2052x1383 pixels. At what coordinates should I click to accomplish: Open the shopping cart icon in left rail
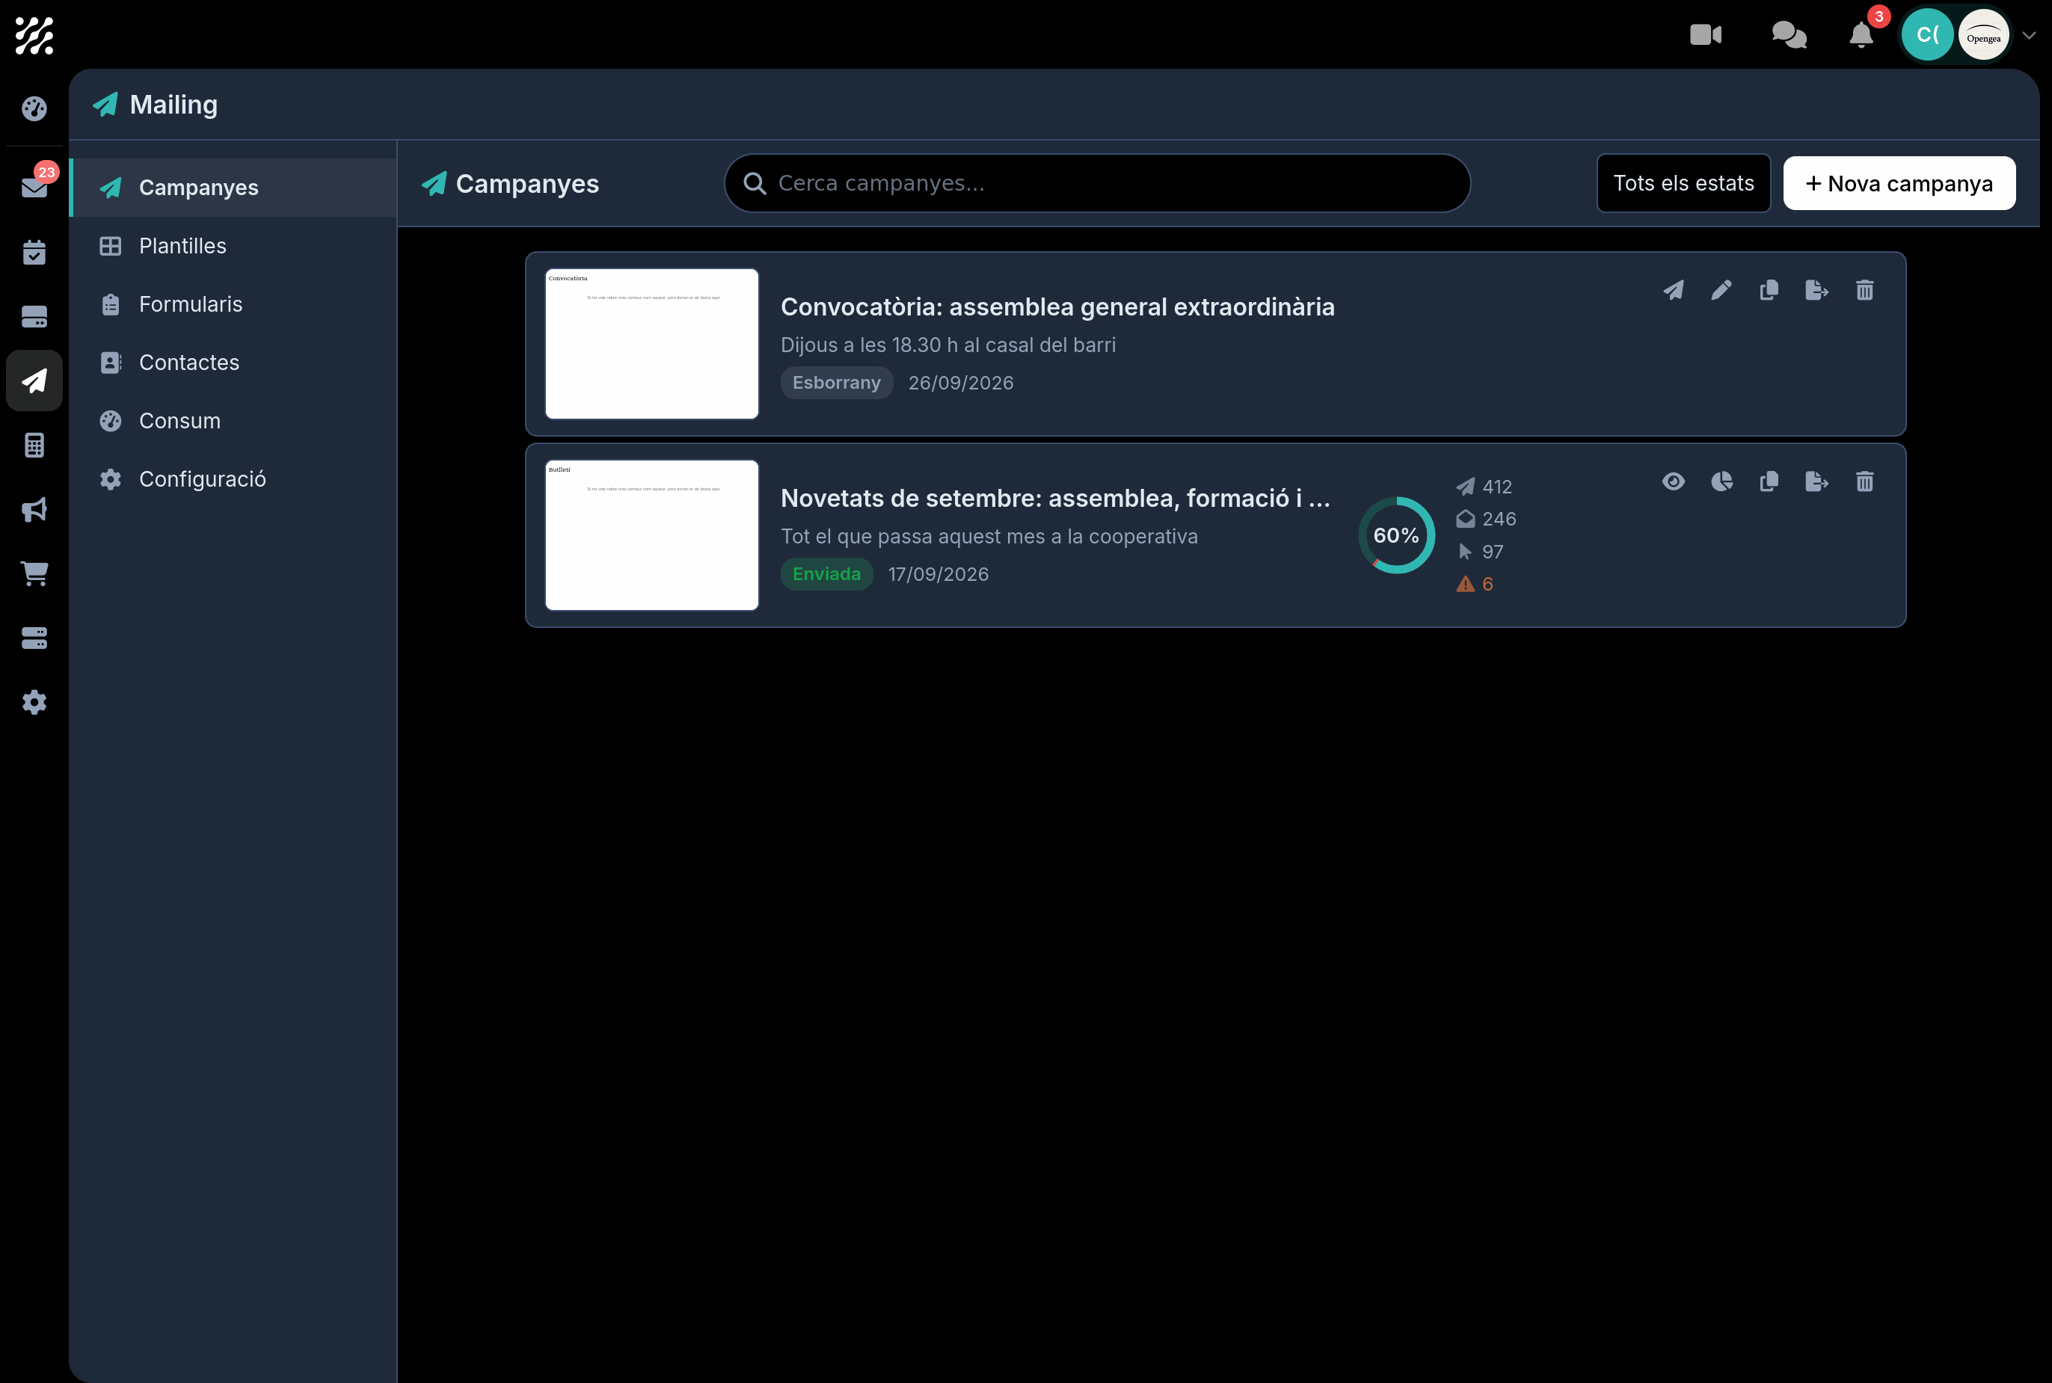click(34, 573)
